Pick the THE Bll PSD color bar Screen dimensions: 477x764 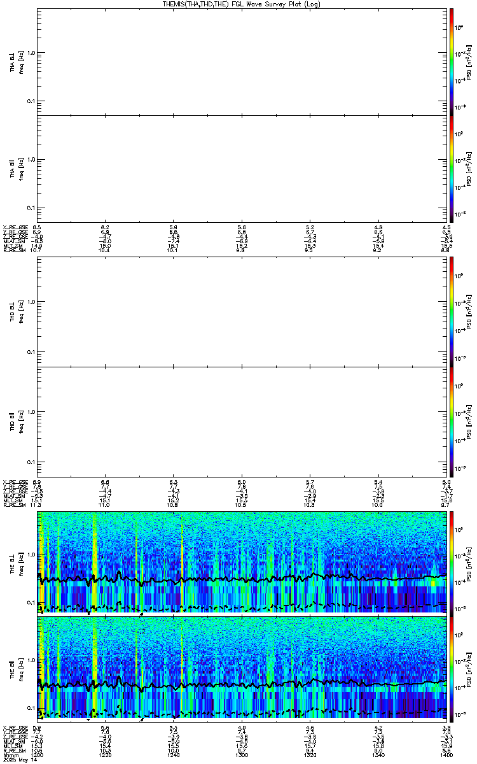point(452,670)
